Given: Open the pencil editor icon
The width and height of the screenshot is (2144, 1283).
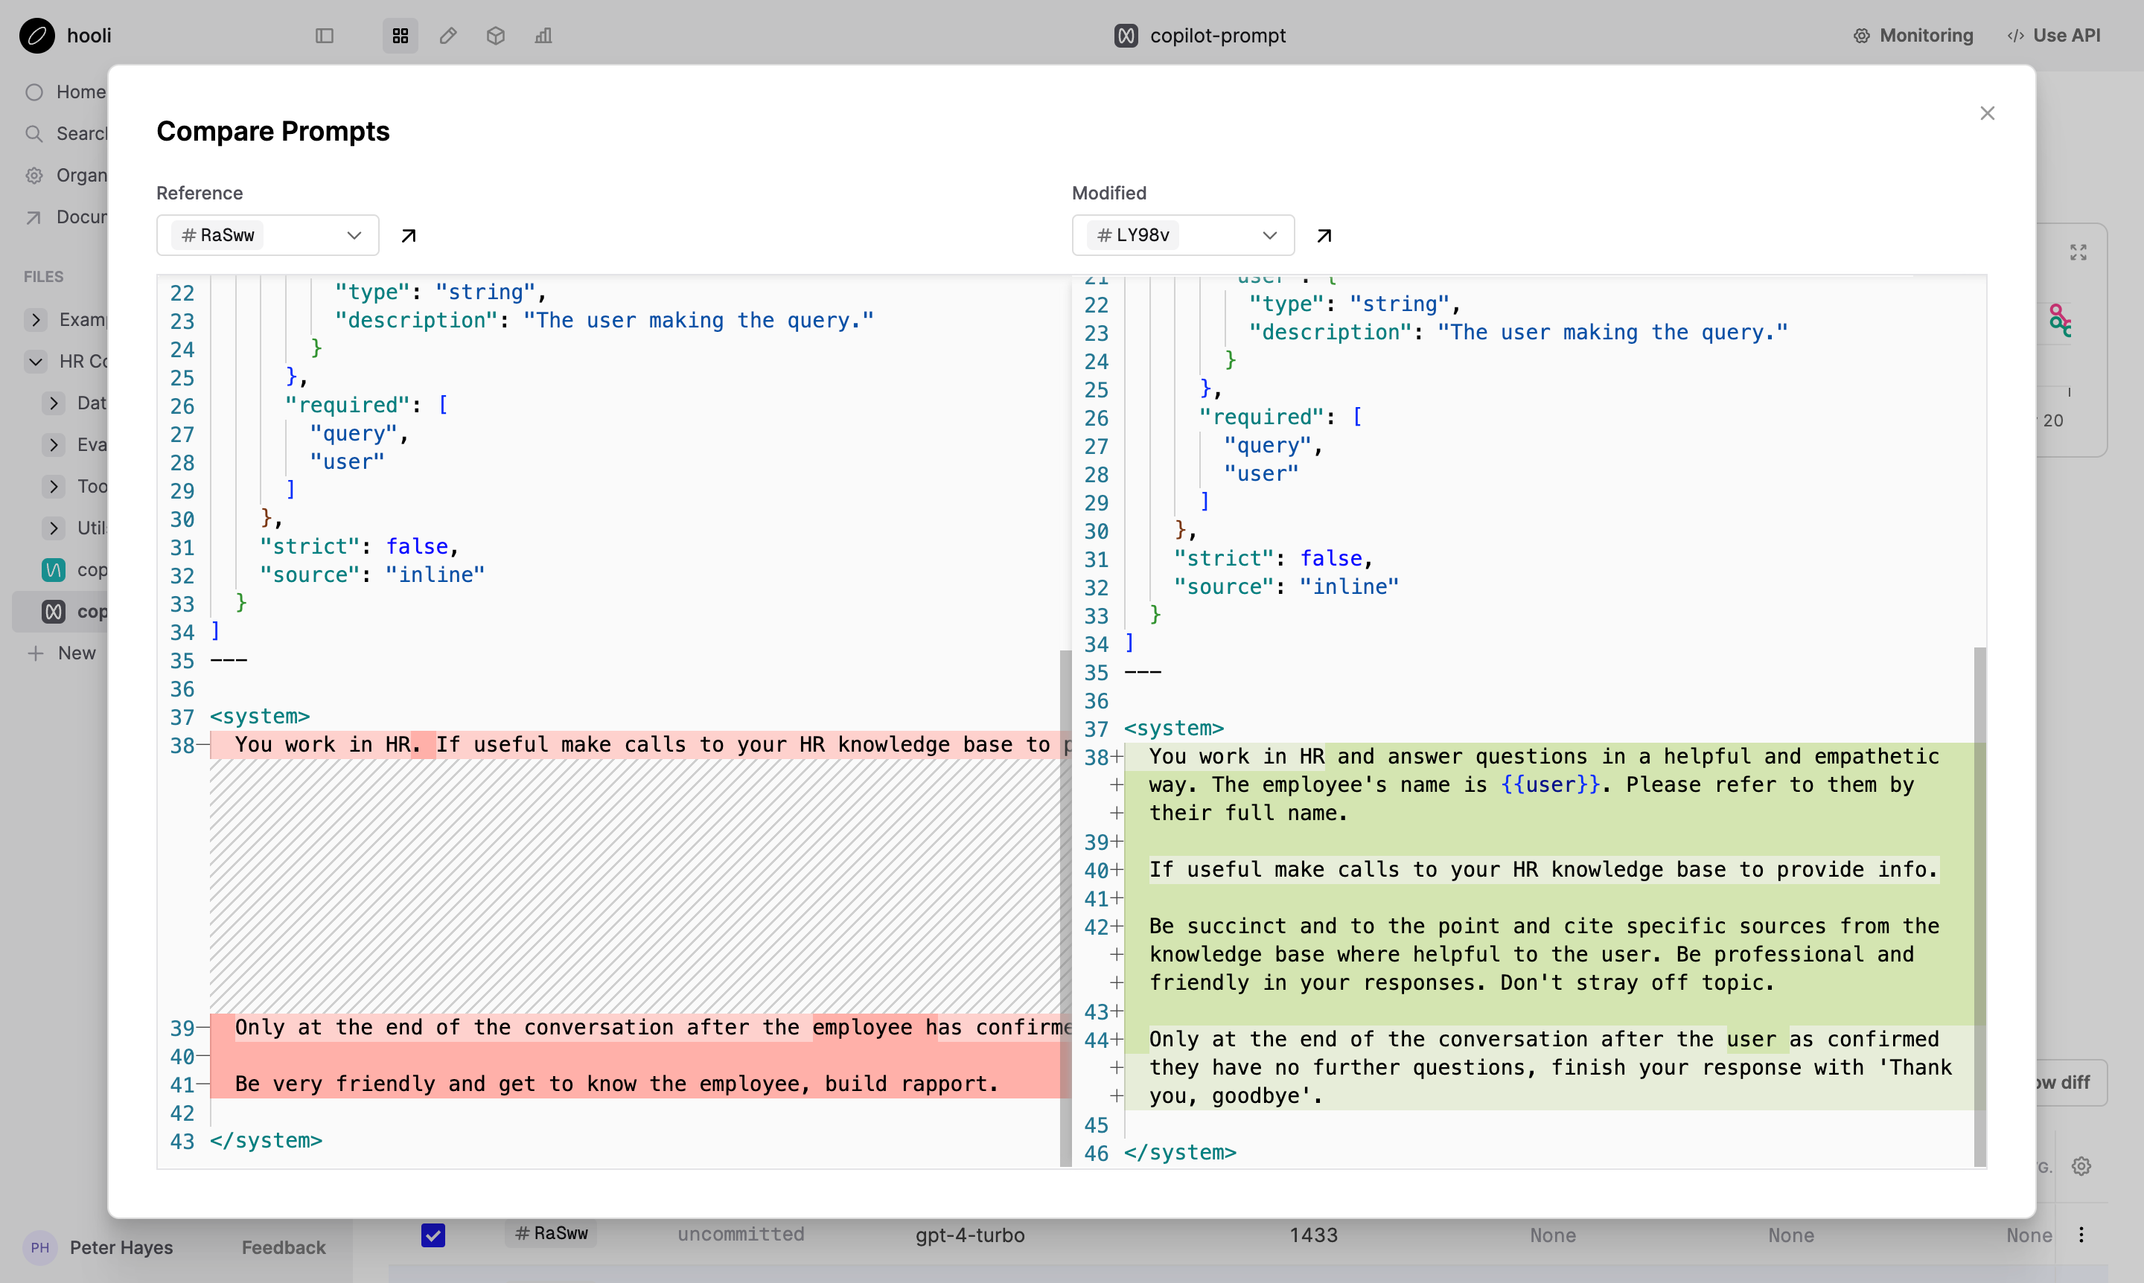Looking at the screenshot, I should [x=448, y=36].
